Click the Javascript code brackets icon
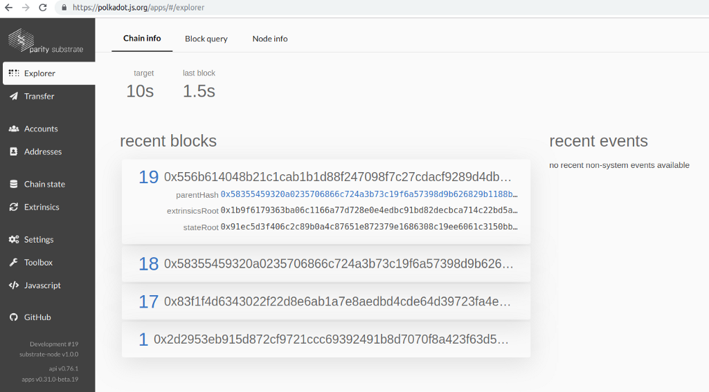Screen dimensions: 709x392 coord(14,285)
